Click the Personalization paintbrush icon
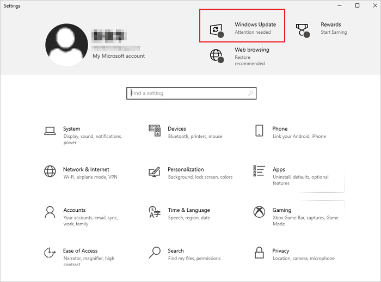 (x=155, y=171)
